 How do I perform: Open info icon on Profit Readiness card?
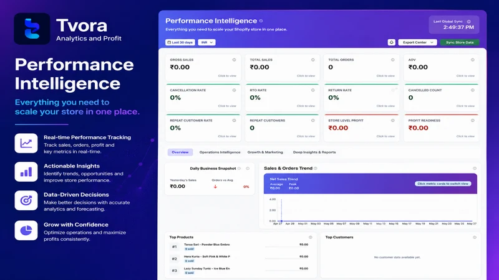(x=473, y=120)
